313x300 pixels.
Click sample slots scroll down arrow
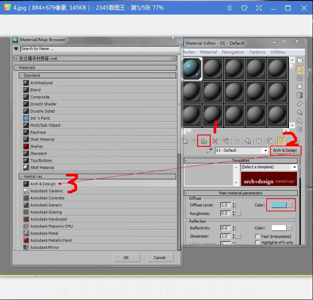(292, 125)
